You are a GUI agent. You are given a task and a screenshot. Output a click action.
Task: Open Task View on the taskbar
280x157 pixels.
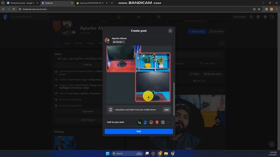147,154
